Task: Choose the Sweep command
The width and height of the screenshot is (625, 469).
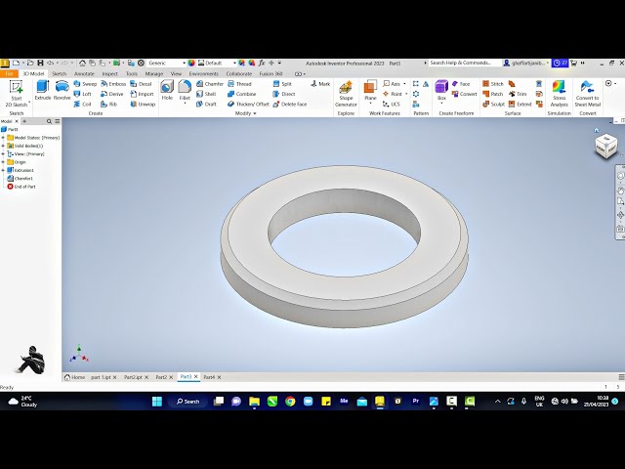Action: click(85, 84)
